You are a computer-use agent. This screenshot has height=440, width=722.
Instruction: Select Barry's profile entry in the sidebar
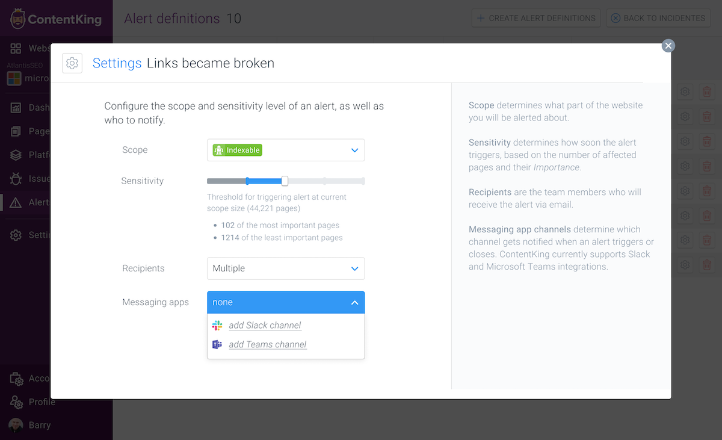tap(16, 424)
